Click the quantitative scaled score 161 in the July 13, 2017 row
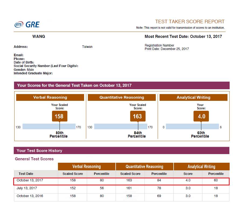Viewport: 245px width, 203px height. tap(129, 188)
